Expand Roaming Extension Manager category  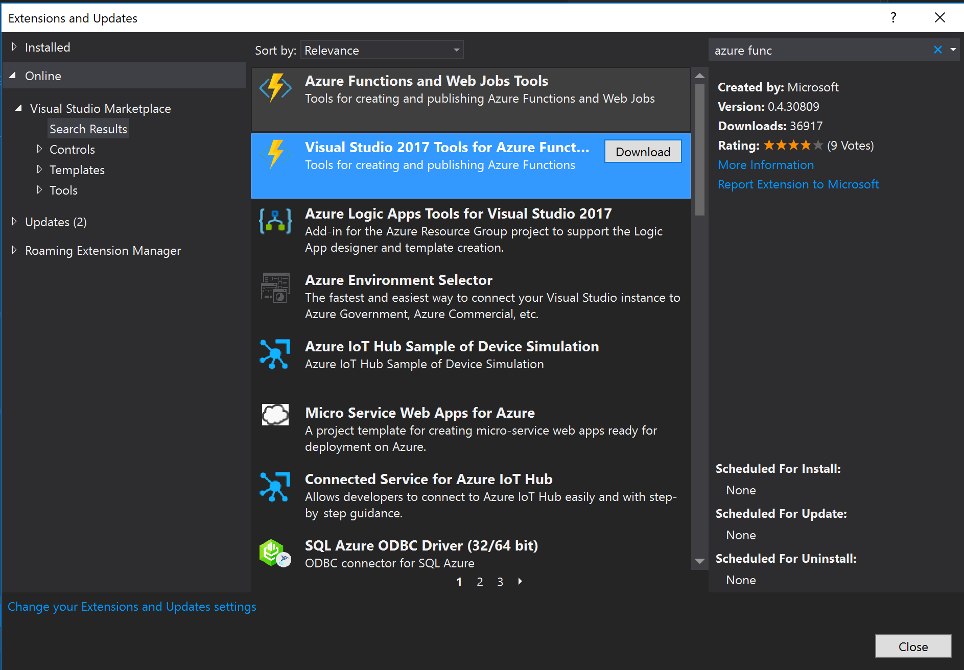click(14, 250)
